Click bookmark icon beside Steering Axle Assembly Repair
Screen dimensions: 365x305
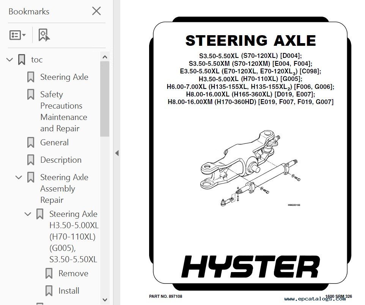coord(31,177)
